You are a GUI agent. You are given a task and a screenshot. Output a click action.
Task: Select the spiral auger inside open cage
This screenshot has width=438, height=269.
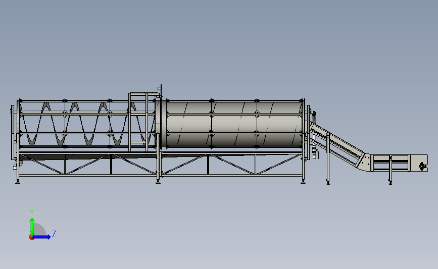click(86, 123)
